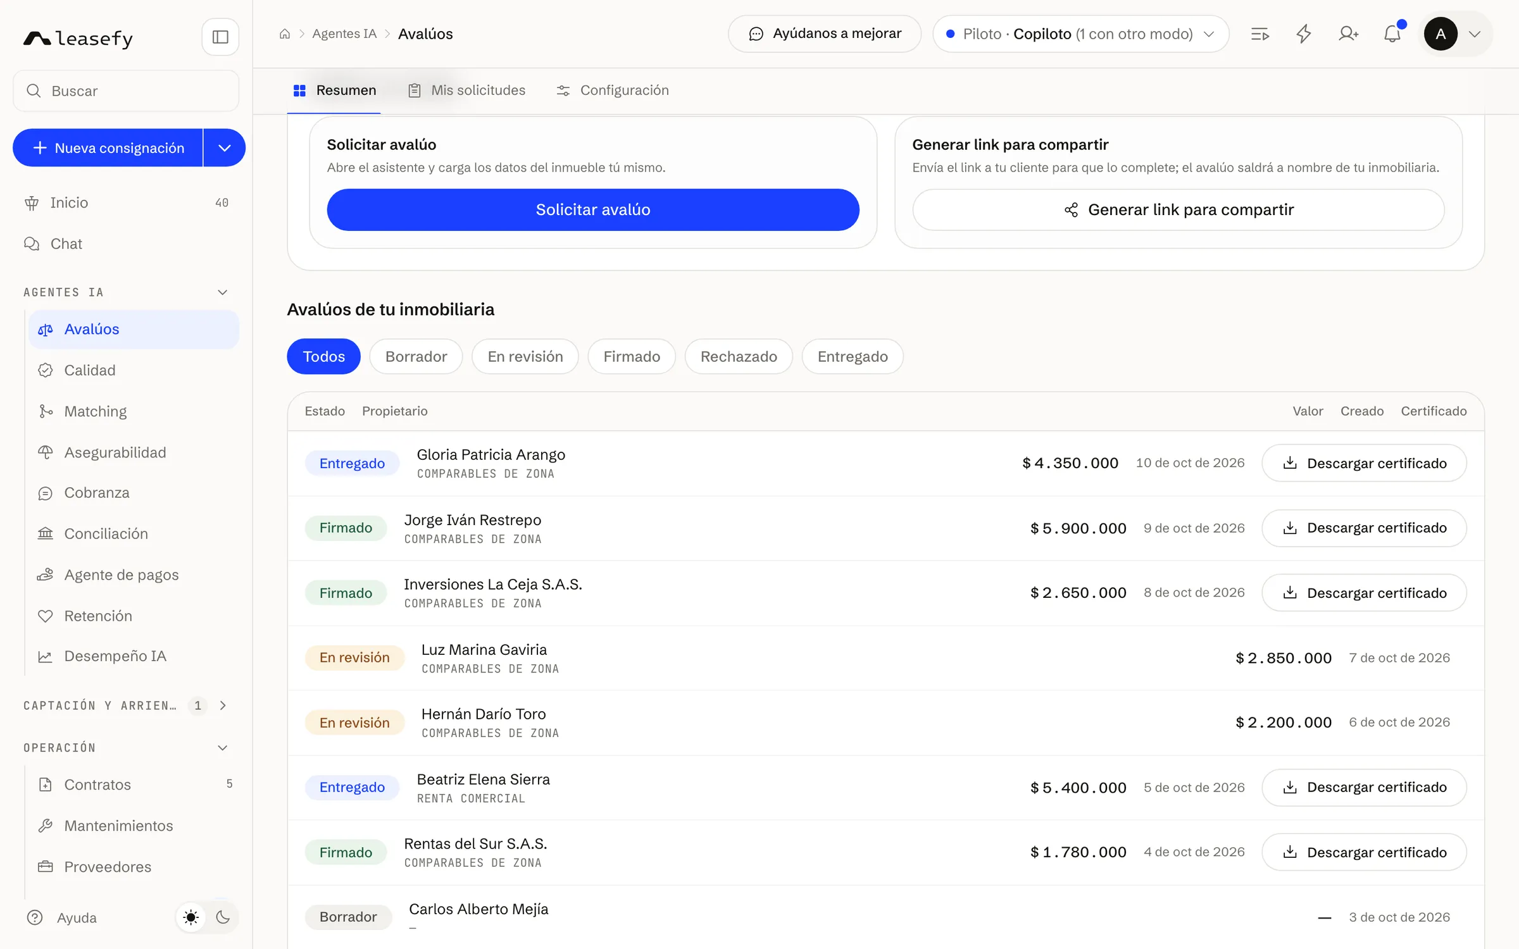Go to Cobranza agent

pyautogui.click(x=134, y=493)
